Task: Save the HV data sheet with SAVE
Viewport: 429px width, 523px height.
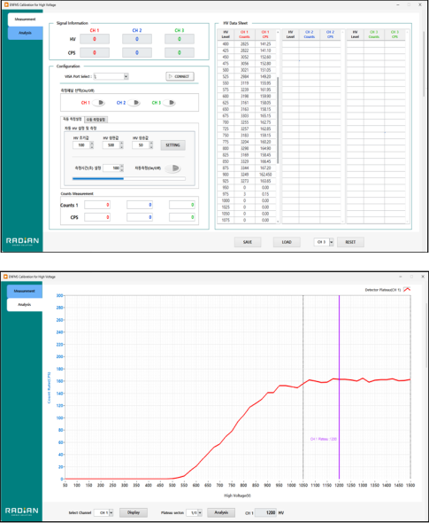Action: [x=248, y=242]
